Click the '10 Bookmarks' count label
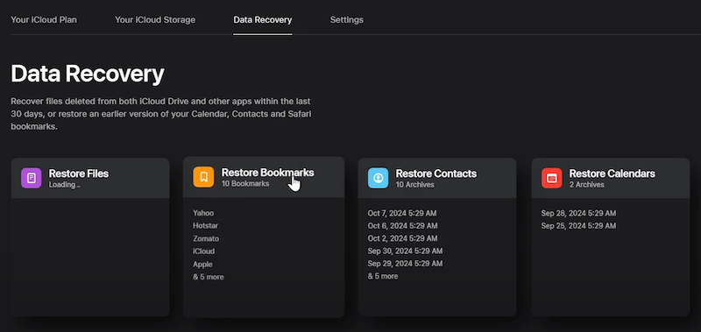 (x=245, y=184)
